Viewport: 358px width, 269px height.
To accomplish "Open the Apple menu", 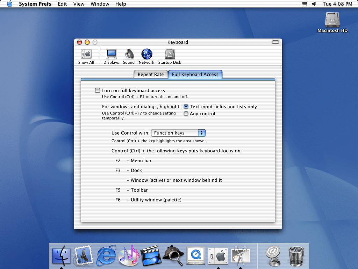I will point(9,4).
